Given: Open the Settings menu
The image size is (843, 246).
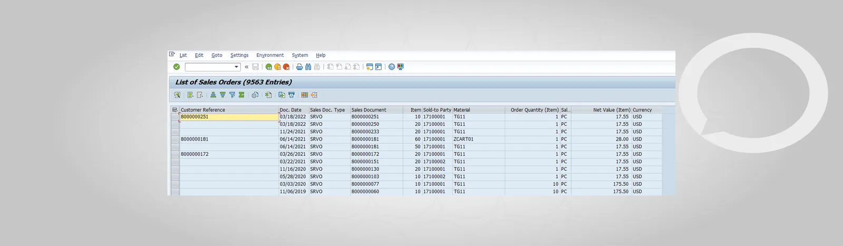Looking at the screenshot, I should 239,55.
